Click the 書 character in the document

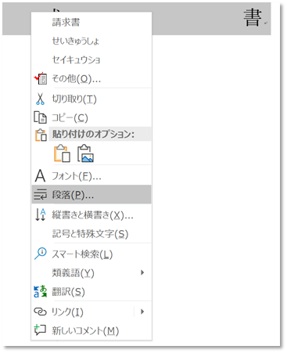click(253, 18)
